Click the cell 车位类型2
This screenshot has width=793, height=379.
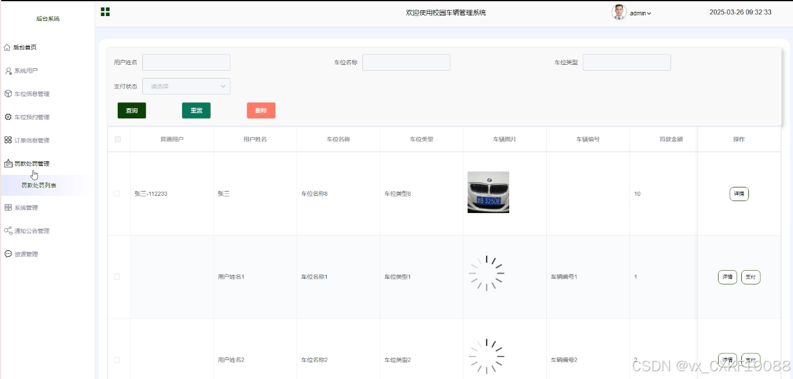coord(398,360)
